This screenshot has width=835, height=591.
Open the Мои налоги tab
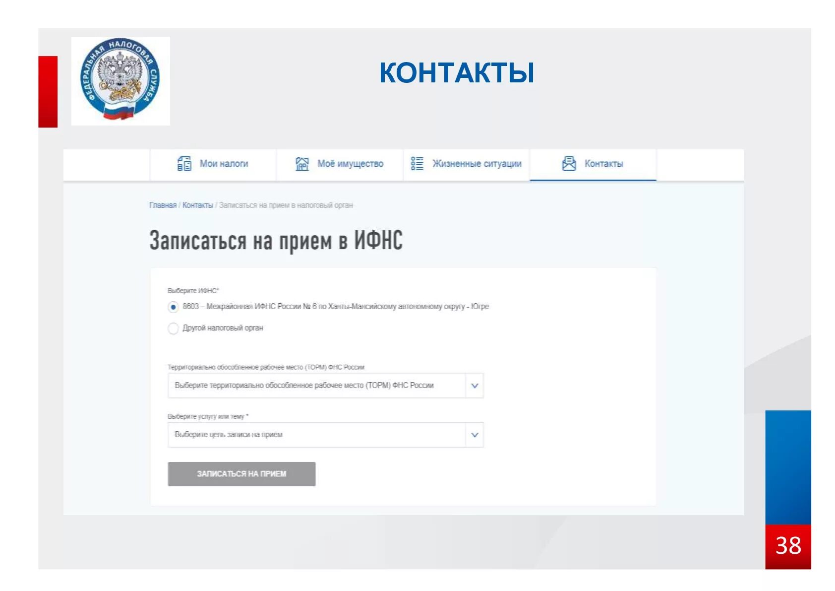coord(213,164)
